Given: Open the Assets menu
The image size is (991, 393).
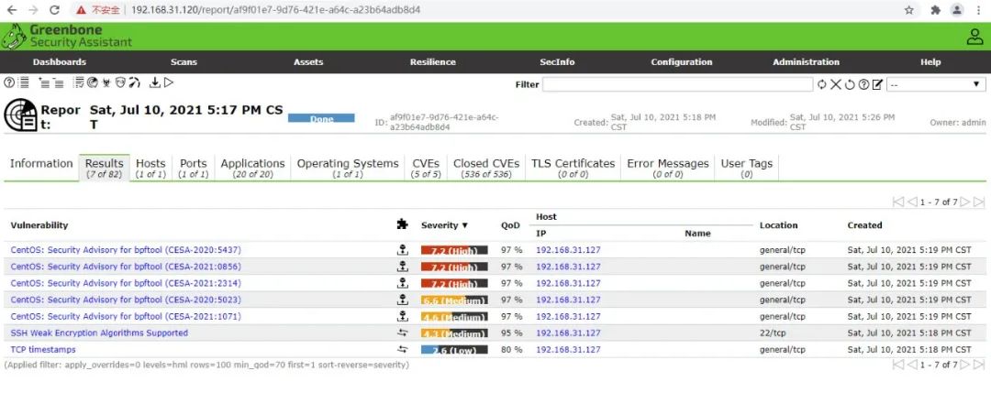Looking at the screenshot, I should (308, 61).
